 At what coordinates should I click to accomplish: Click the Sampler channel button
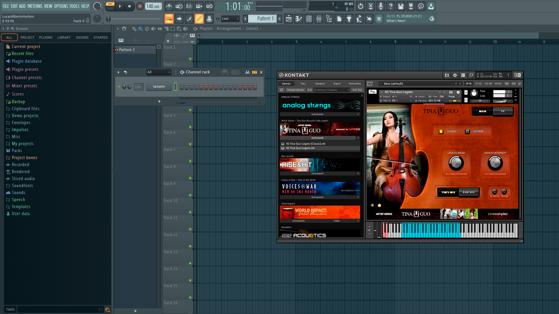(159, 87)
